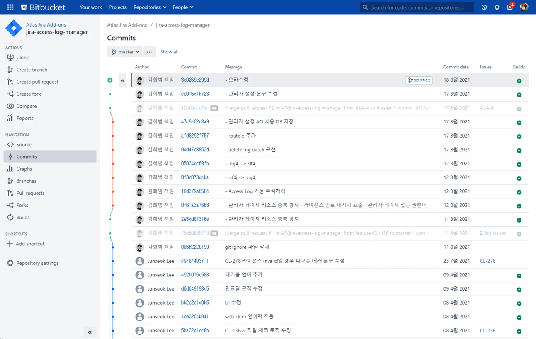The image size is (536, 339).
Task: Open the master branch selector
Action: point(124,51)
